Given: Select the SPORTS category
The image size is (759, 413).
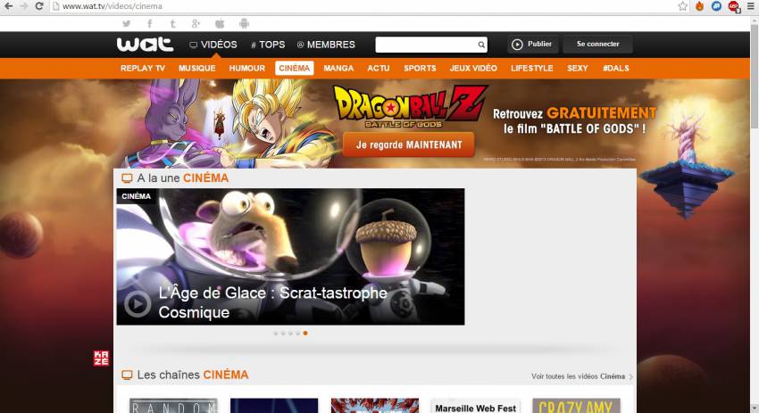Looking at the screenshot, I should pyautogui.click(x=420, y=68).
